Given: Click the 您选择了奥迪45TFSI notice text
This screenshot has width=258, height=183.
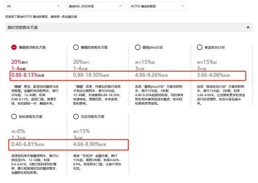Looking at the screenshot, I should tap(41, 17).
